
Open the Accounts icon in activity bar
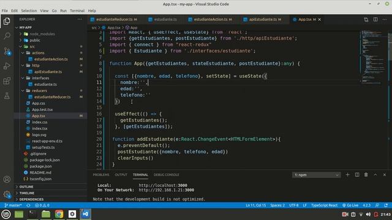click(7, 179)
